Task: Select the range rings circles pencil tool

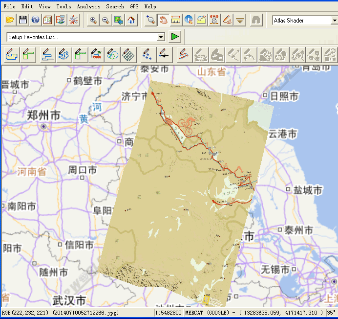Action: pos(112,55)
